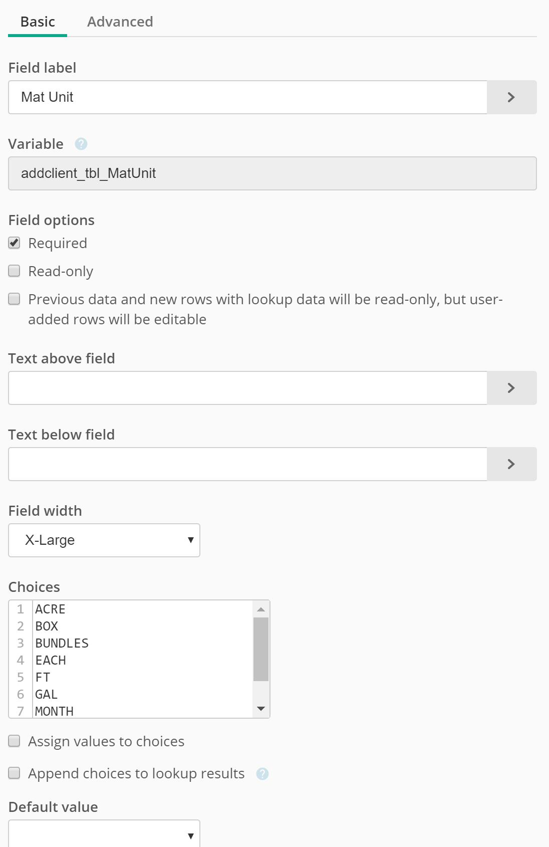Click the Choices list scroll down arrow
This screenshot has height=847, width=549.
tap(261, 709)
